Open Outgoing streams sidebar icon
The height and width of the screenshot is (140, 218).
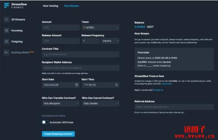(7, 41)
